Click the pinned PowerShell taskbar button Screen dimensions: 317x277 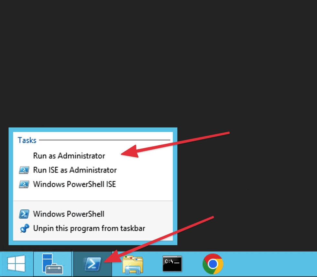[92, 264]
